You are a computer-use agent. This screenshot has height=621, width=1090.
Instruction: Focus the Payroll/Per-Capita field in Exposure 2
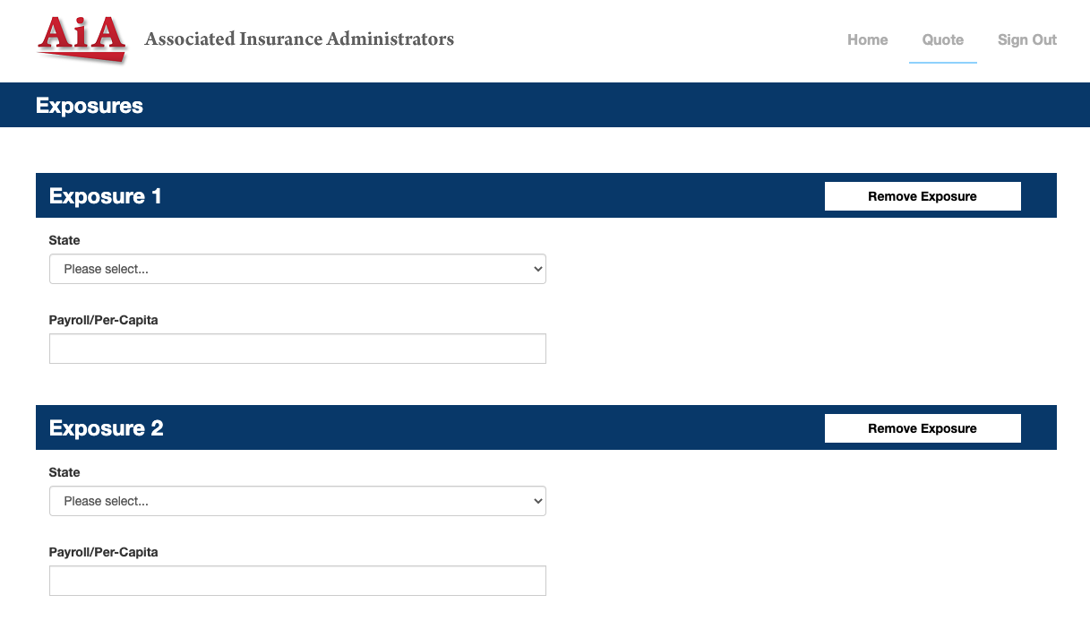[297, 581]
